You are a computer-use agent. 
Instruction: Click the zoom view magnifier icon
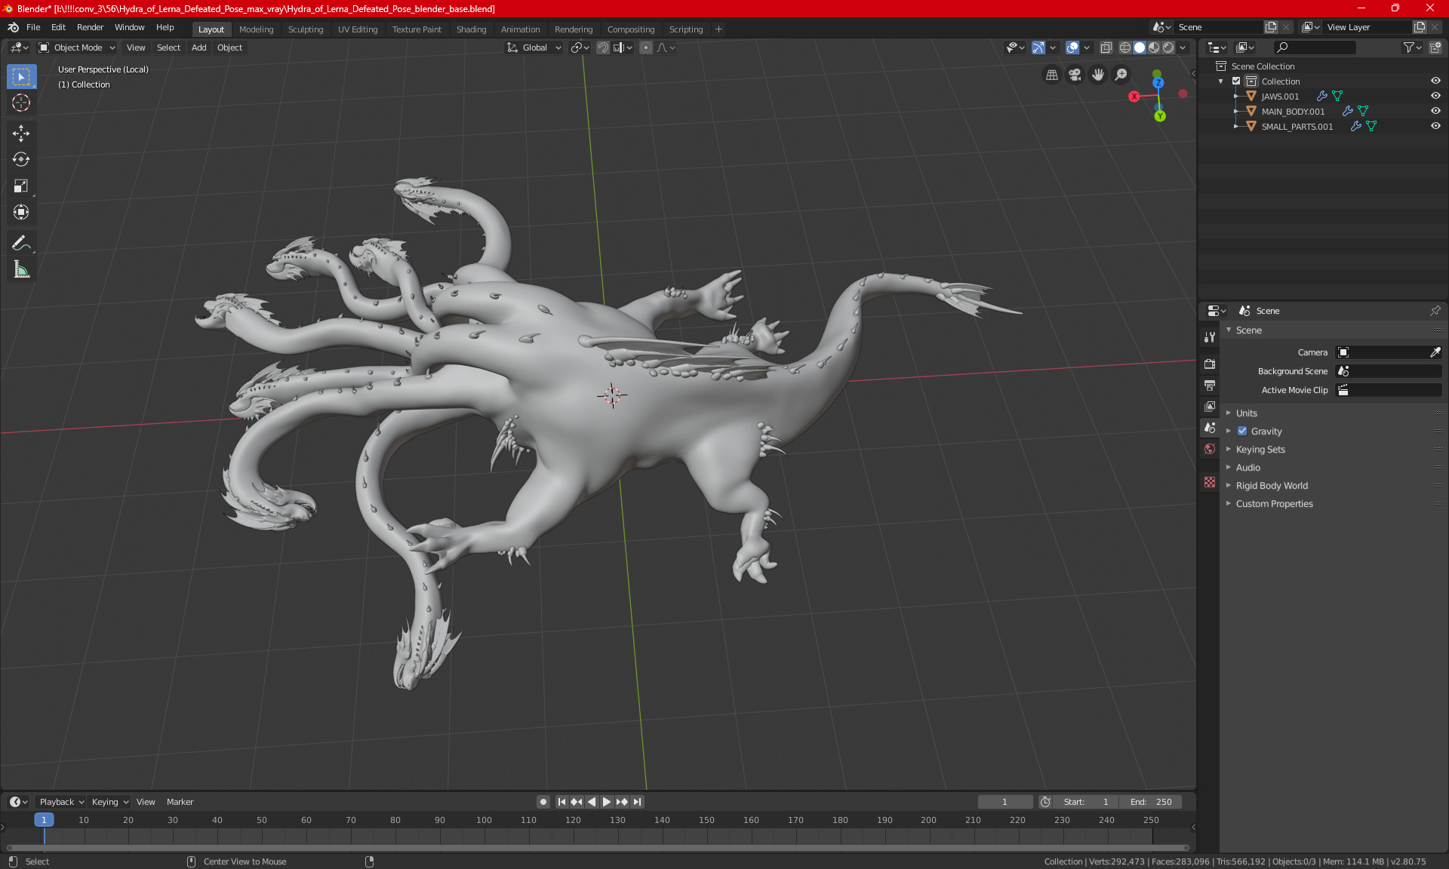point(1121,75)
